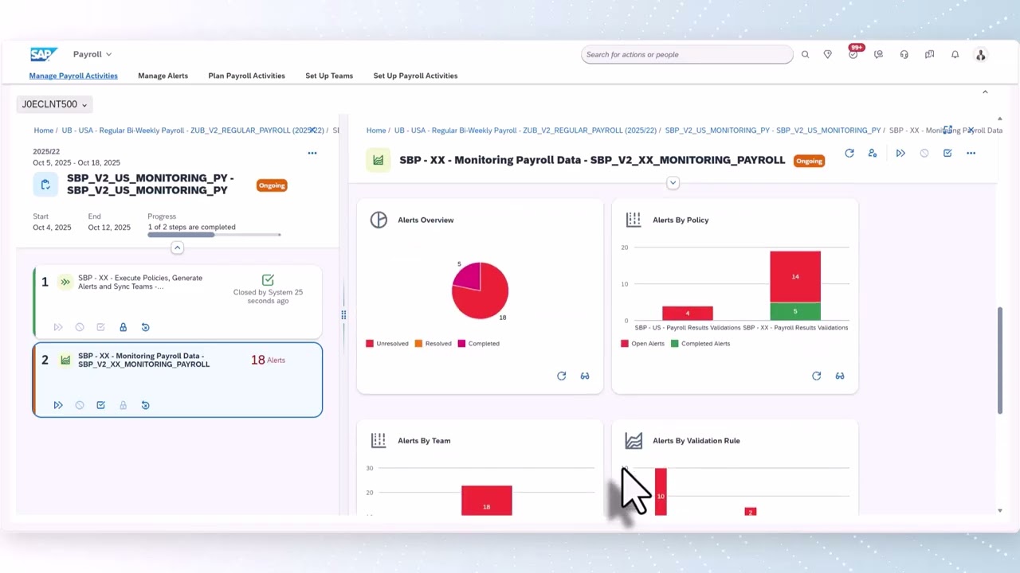Click the right panel vertical scrollbar
The width and height of the screenshot is (1020, 573).
1000,360
